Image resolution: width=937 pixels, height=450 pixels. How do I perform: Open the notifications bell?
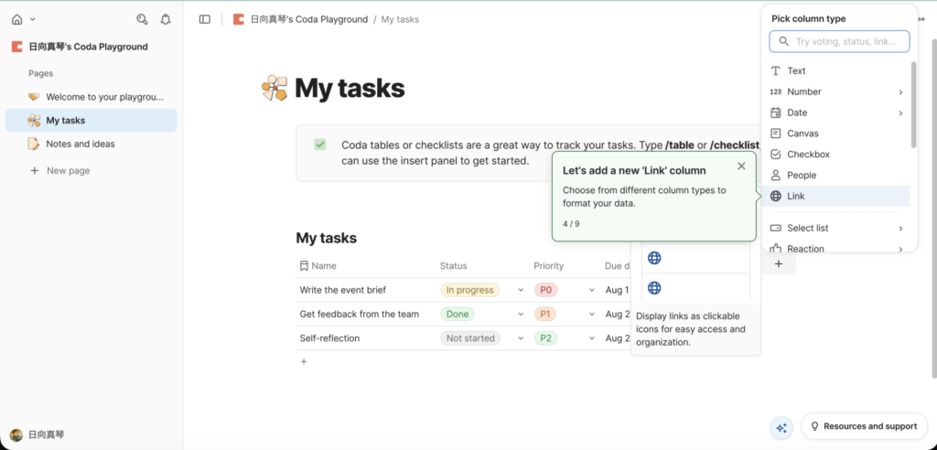click(166, 18)
